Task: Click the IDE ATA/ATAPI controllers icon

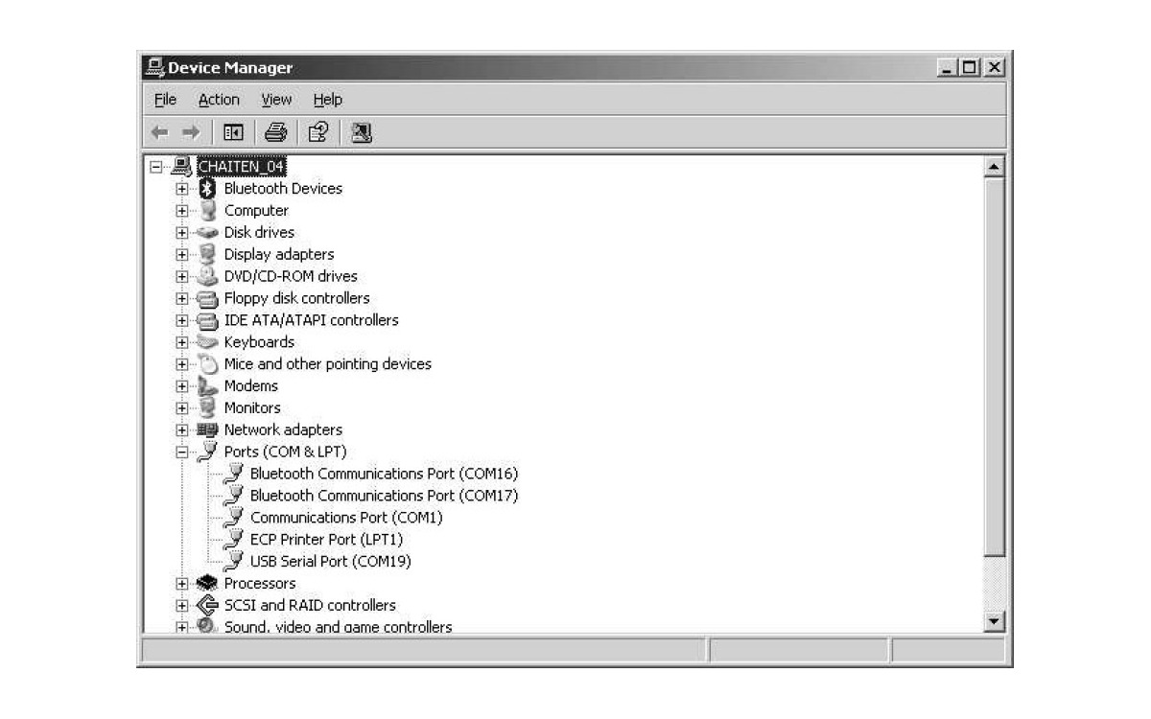Action: click(x=207, y=321)
